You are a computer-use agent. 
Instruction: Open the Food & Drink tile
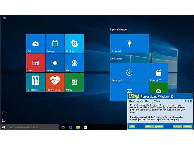pyautogui.click(x=35, y=82)
